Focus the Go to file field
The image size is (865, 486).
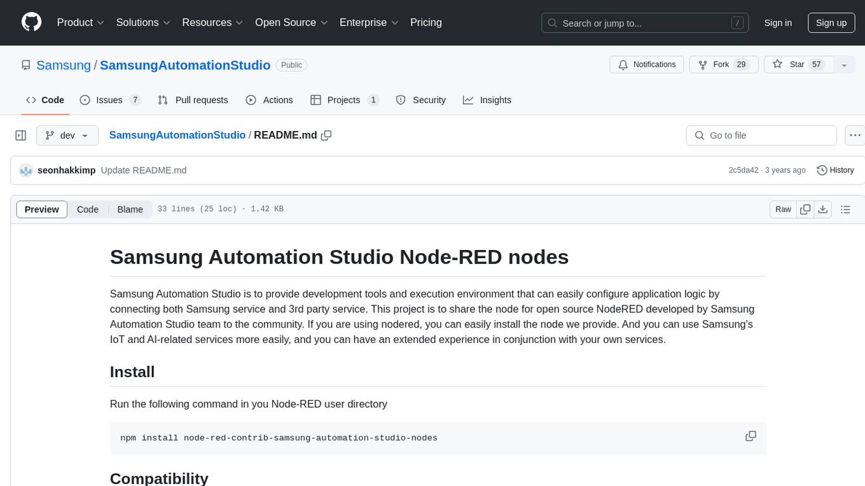(761, 135)
